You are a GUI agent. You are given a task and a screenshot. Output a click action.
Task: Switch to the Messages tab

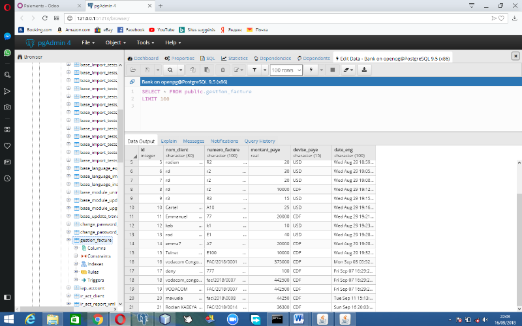click(193, 141)
